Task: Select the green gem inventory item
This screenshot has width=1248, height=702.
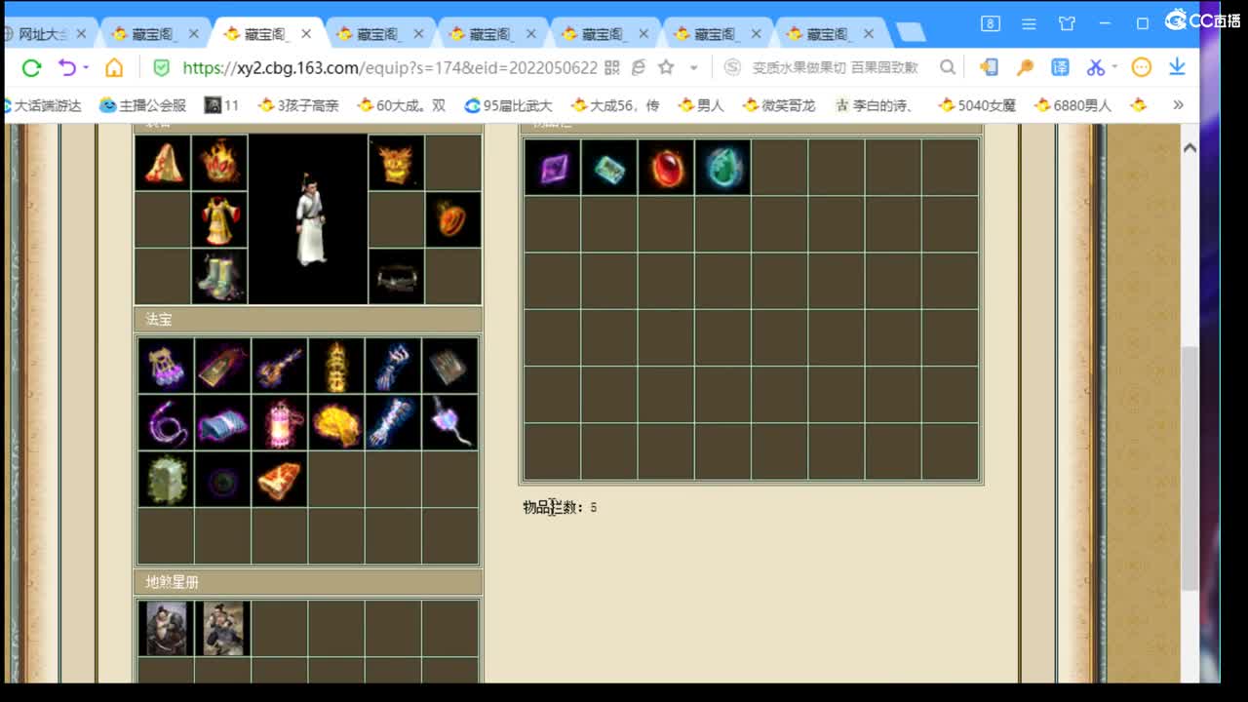Action: 722,167
